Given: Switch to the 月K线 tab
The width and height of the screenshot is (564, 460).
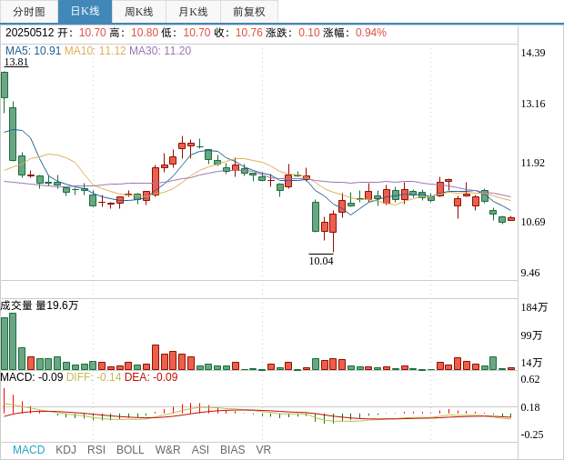Looking at the screenshot, I should coord(193,12).
